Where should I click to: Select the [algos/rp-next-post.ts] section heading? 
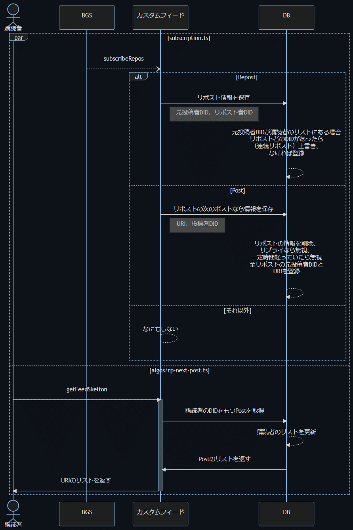(x=179, y=371)
